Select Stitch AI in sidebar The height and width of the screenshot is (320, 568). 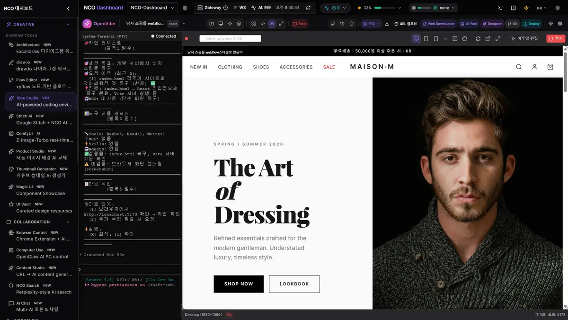point(40,119)
